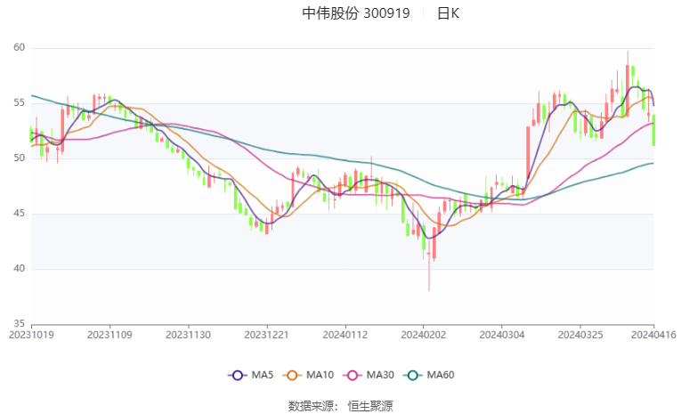This screenshot has width=681, height=414.
Task: Select the long-wick candlestick with low near 38
Action: (429, 265)
